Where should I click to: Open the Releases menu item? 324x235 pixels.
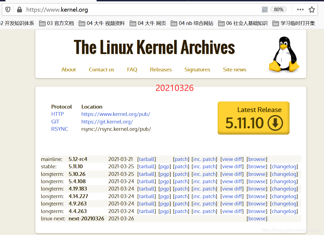(x=161, y=70)
